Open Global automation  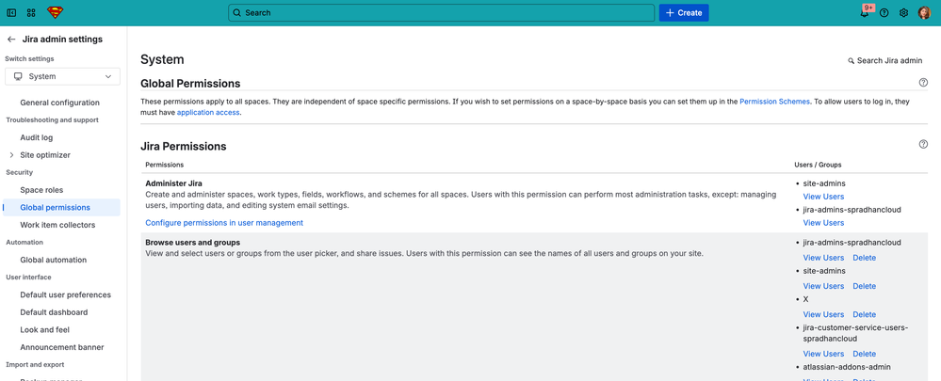[54, 260]
